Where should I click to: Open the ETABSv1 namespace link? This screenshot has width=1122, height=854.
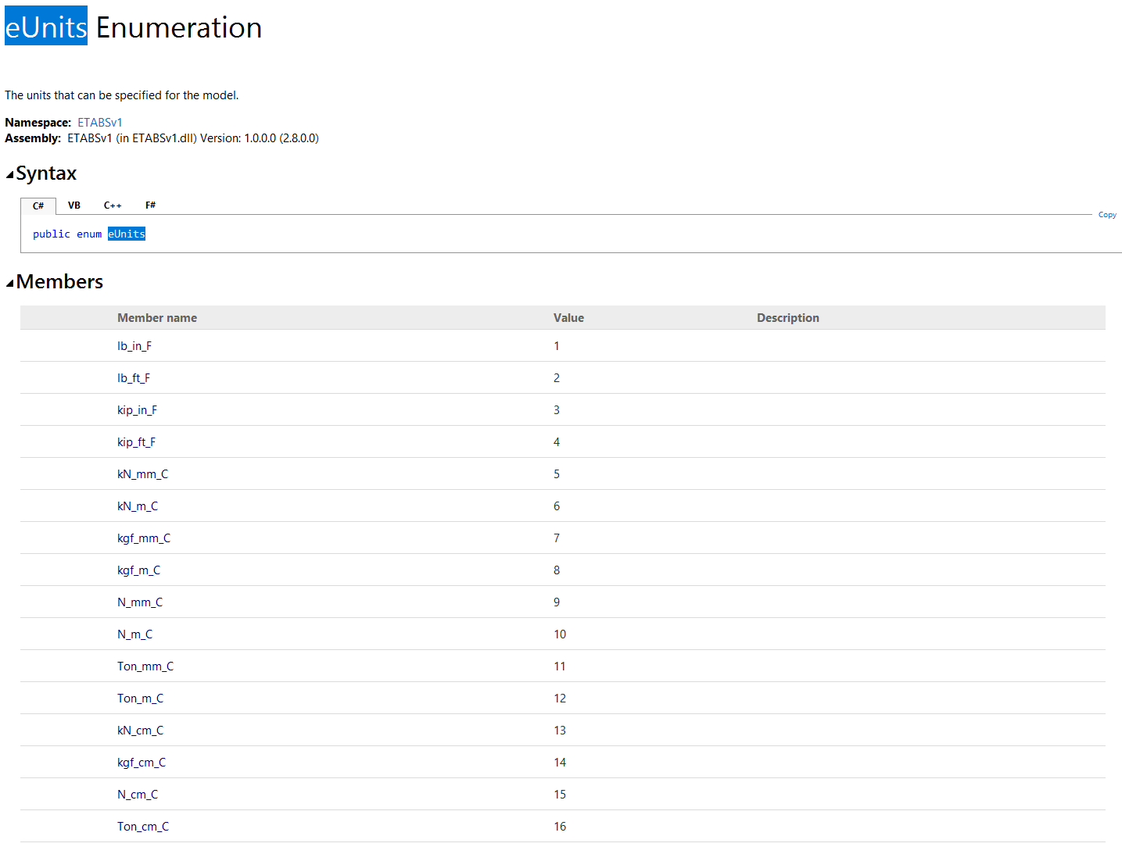[99, 123]
